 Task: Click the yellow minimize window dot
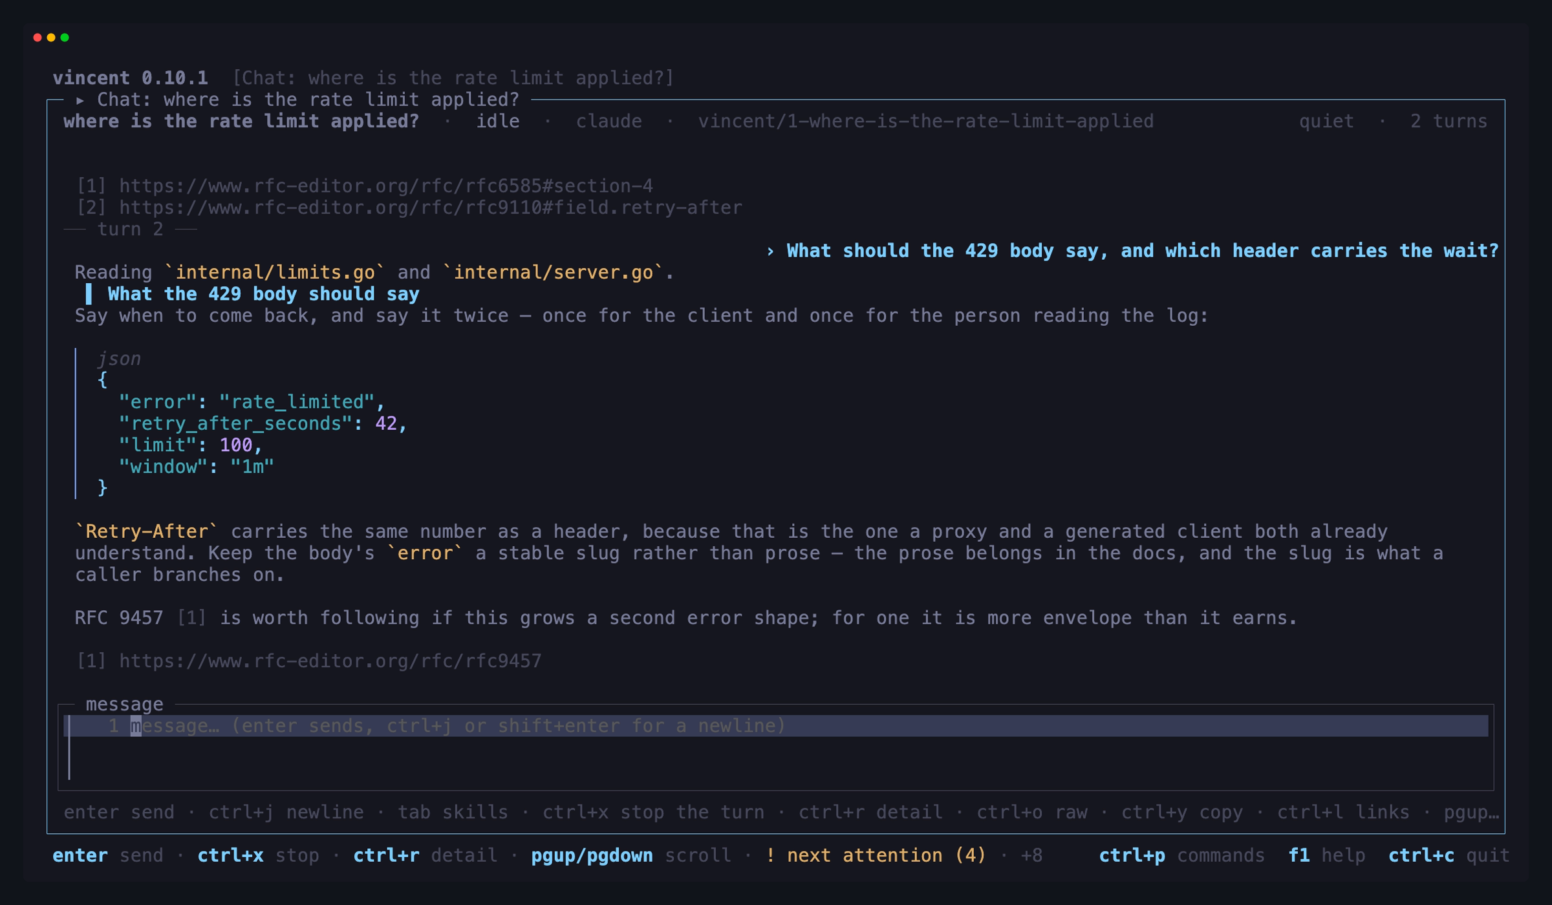pyautogui.click(x=51, y=37)
